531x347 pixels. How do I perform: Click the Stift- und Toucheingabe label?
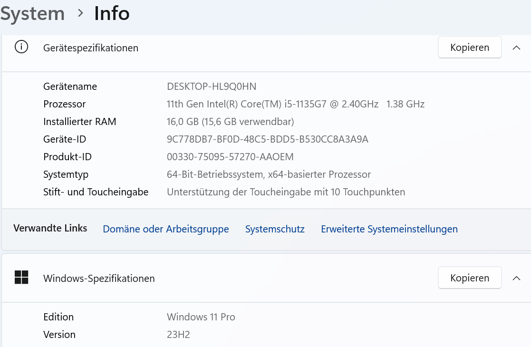click(96, 193)
